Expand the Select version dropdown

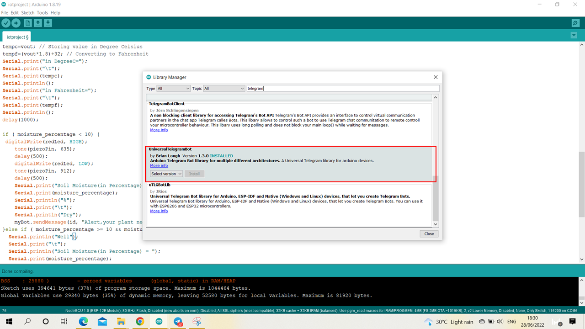166,174
